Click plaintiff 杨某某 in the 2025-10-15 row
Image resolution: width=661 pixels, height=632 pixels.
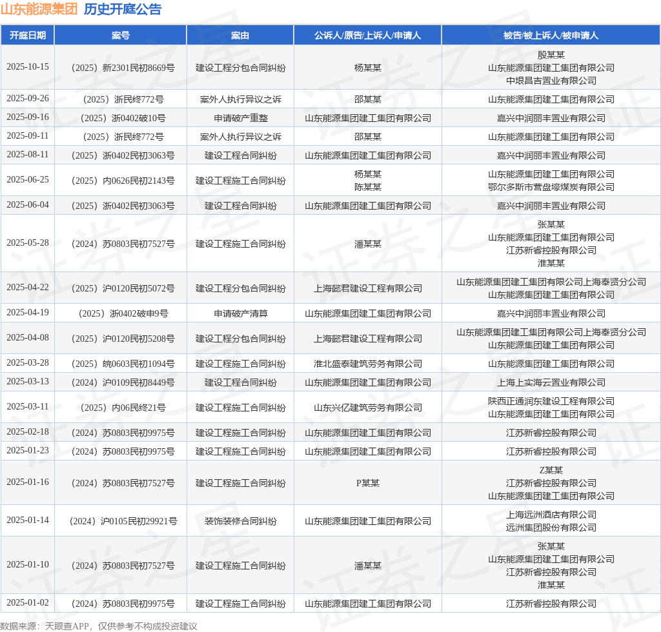[367, 68]
